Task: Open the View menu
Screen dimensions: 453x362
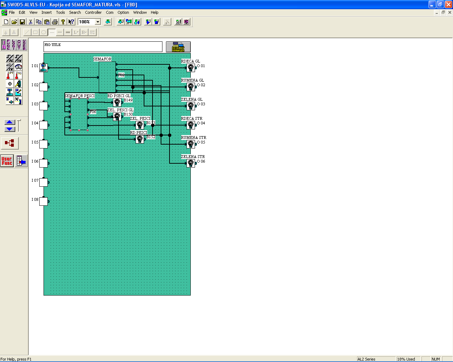Action: click(33, 12)
